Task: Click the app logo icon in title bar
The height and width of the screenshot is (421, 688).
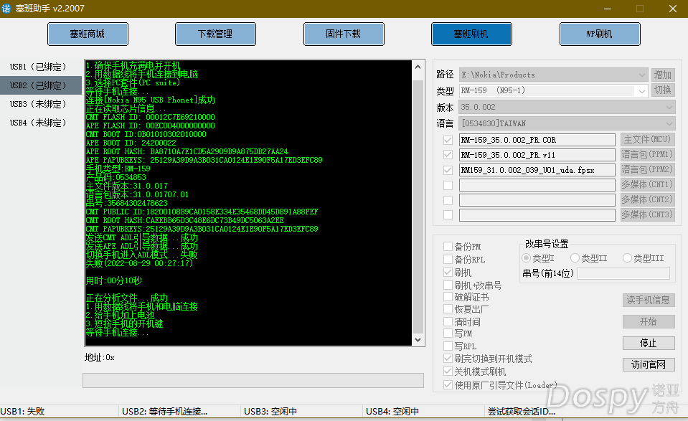Action: click(6, 9)
